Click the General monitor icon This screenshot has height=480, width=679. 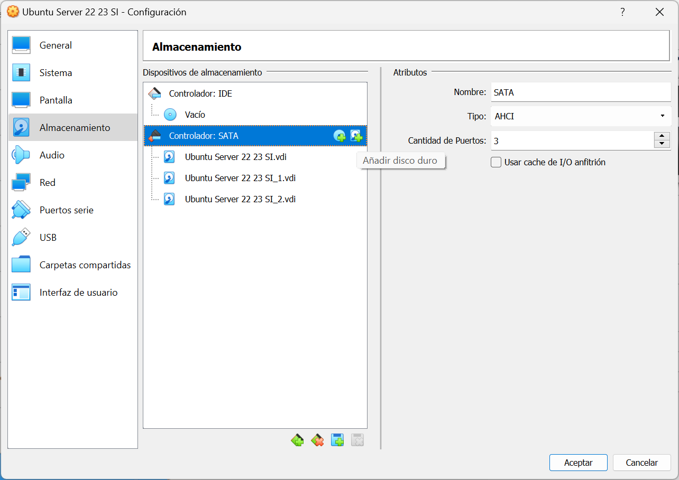21,45
